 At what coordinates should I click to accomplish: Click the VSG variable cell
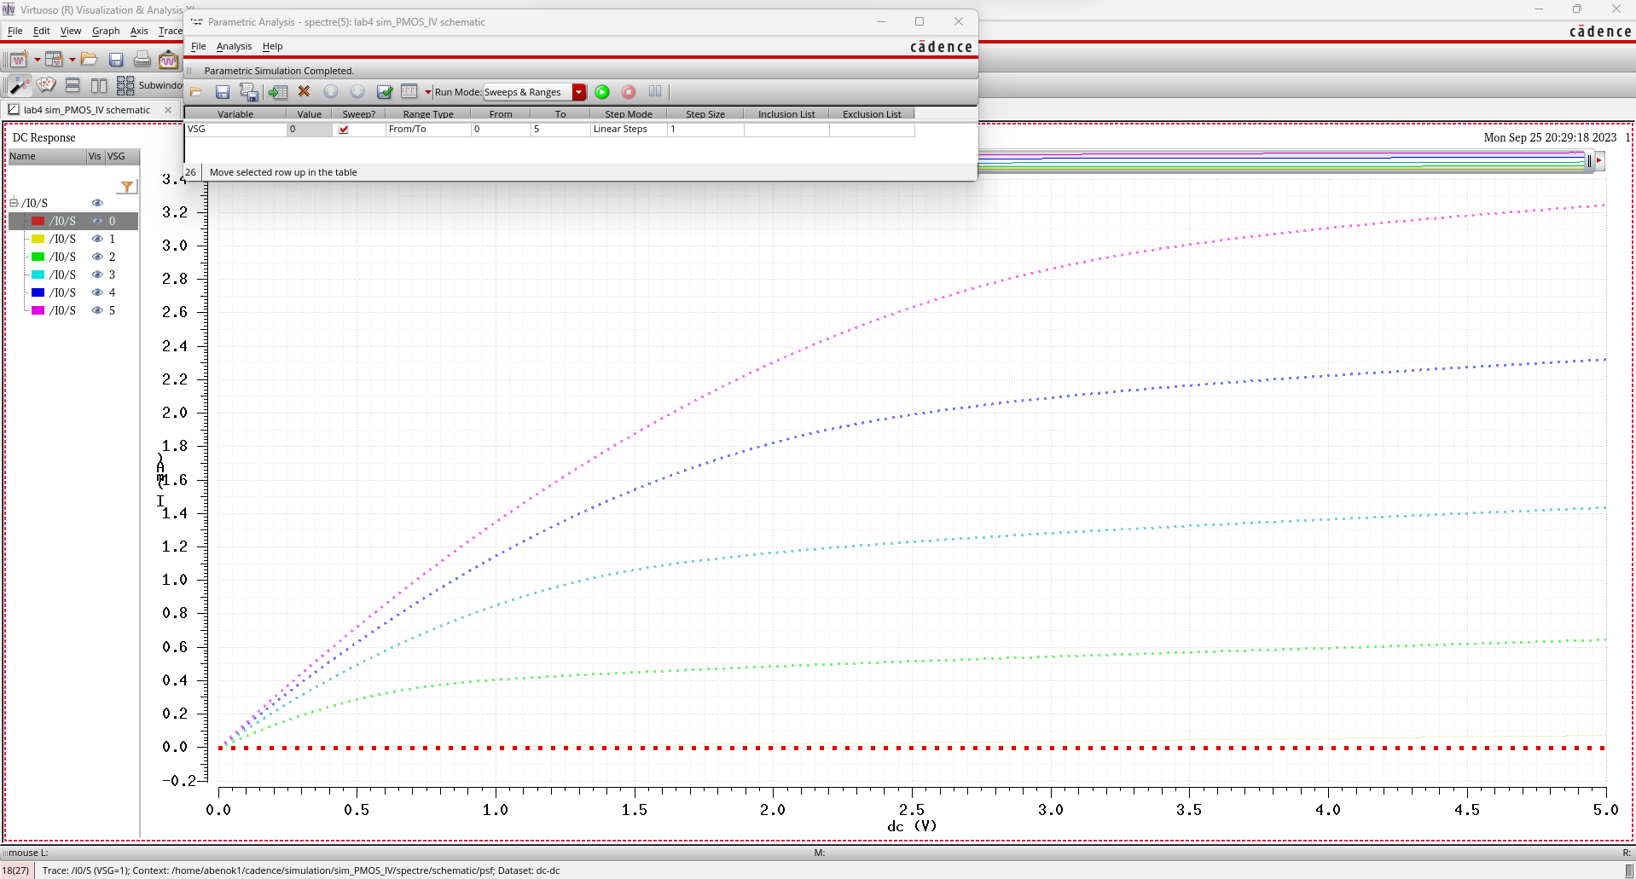tap(235, 130)
